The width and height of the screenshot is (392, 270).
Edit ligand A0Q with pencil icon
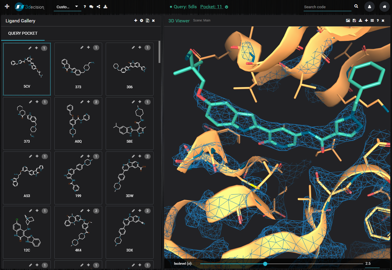tap(82, 102)
